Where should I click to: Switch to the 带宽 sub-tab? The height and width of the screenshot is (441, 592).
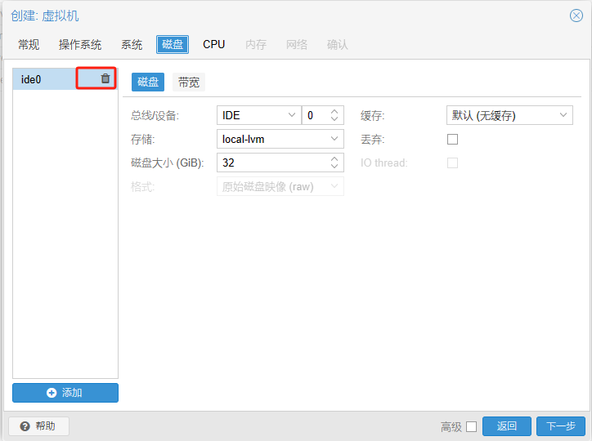(189, 82)
